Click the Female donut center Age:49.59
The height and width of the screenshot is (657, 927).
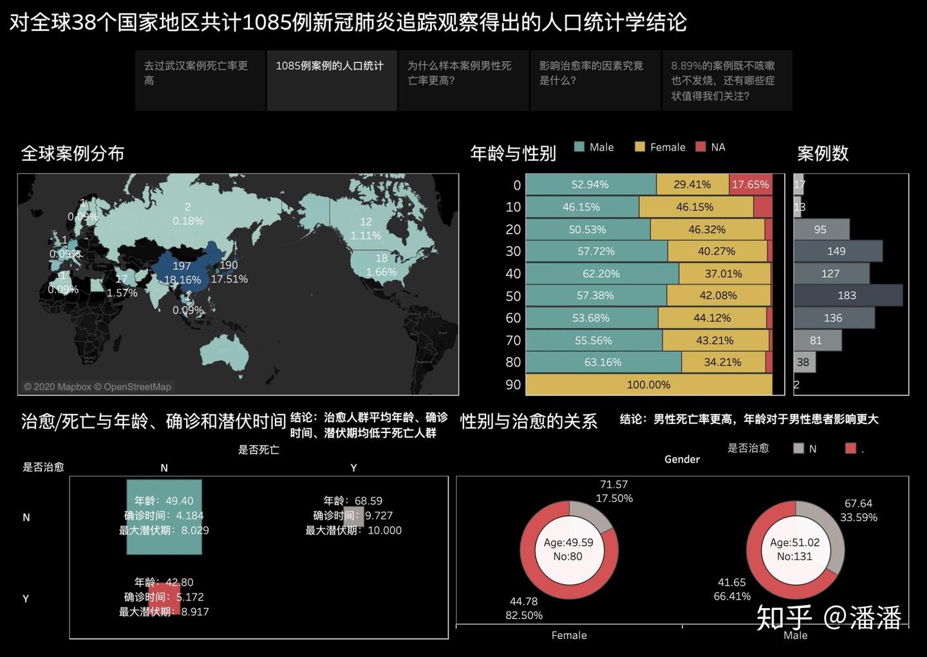568,550
